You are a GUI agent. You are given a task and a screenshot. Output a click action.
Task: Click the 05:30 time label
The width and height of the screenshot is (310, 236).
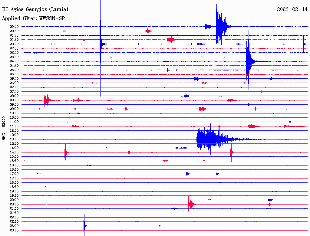click(14, 74)
